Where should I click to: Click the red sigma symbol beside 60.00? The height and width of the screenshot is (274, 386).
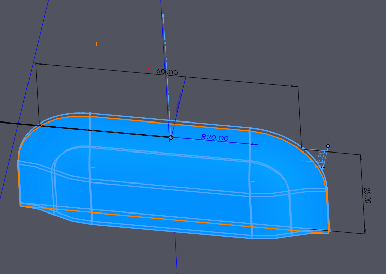[149, 70]
